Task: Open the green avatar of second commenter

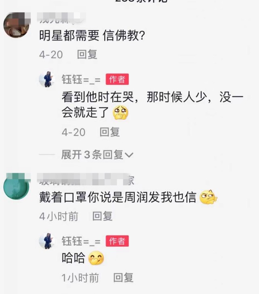Action: pyautogui.click(x=17, y=186)
